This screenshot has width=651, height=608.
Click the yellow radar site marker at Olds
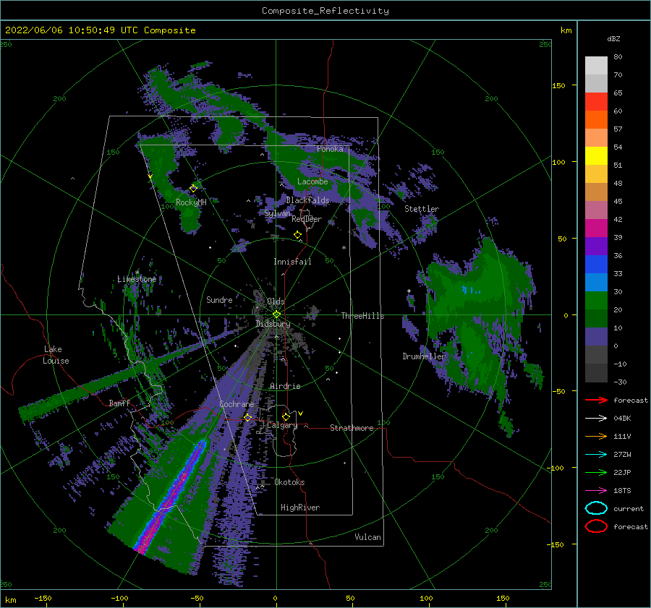coord(276,314)
